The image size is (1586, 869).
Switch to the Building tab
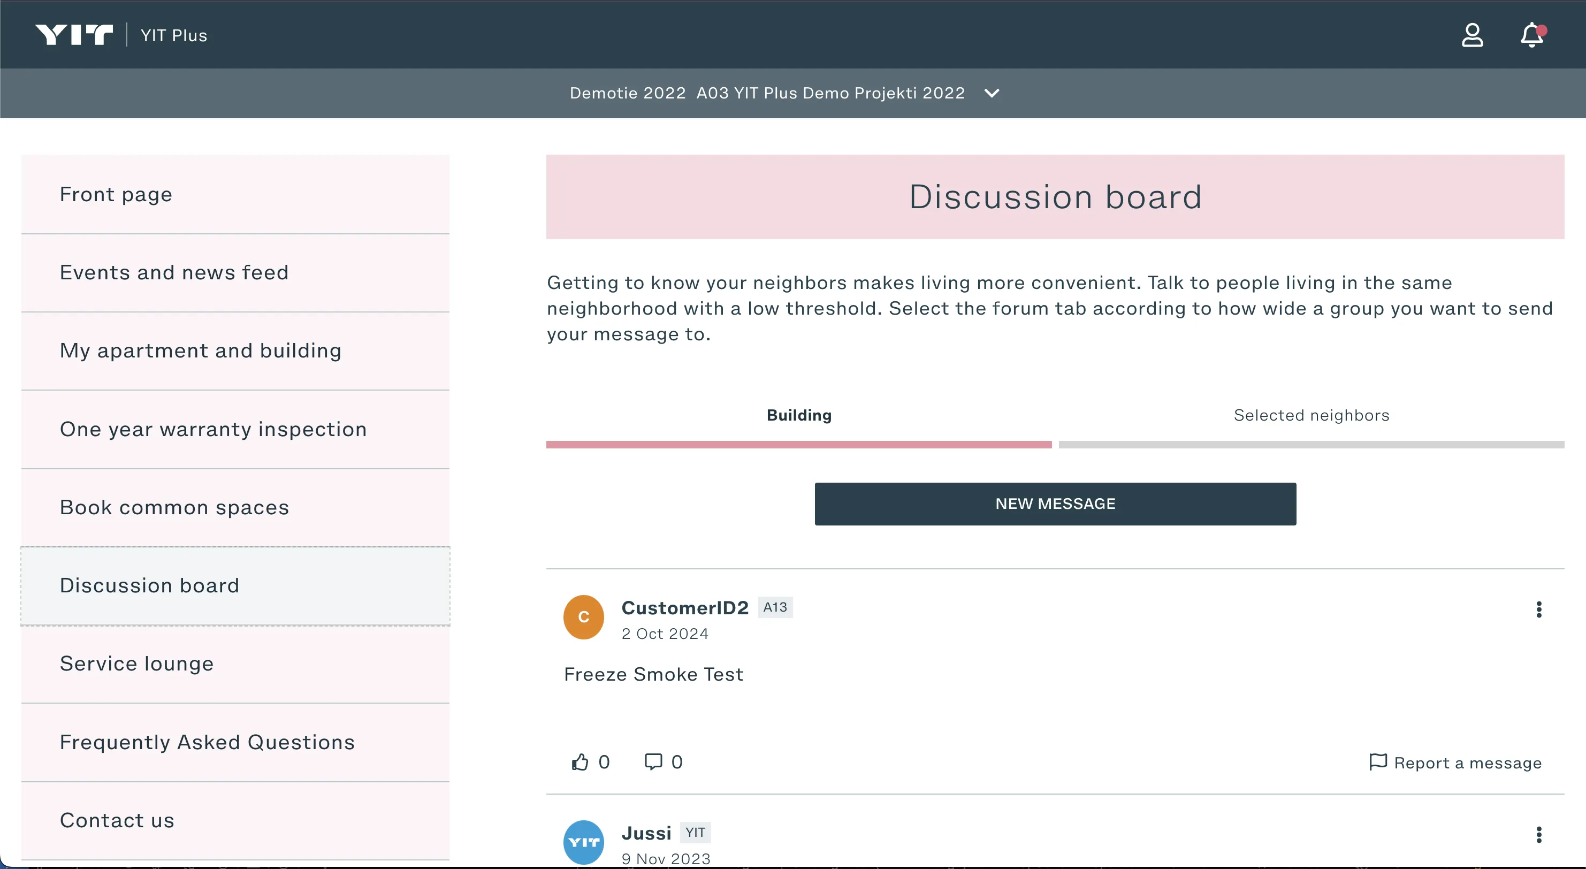798,416
